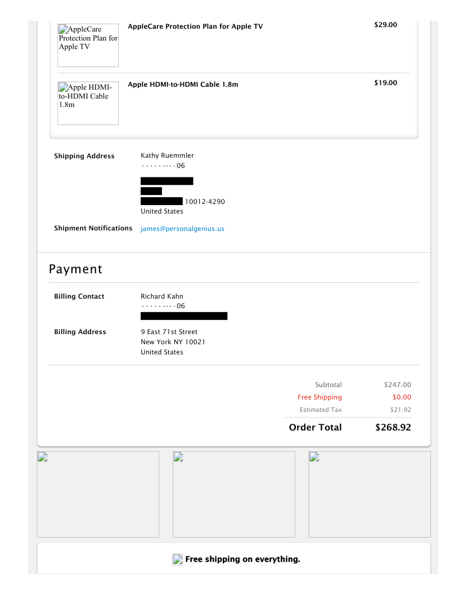Click the broken image icon in right promo box
This screenshot has height=595, width=459.
tap(314, 457)
